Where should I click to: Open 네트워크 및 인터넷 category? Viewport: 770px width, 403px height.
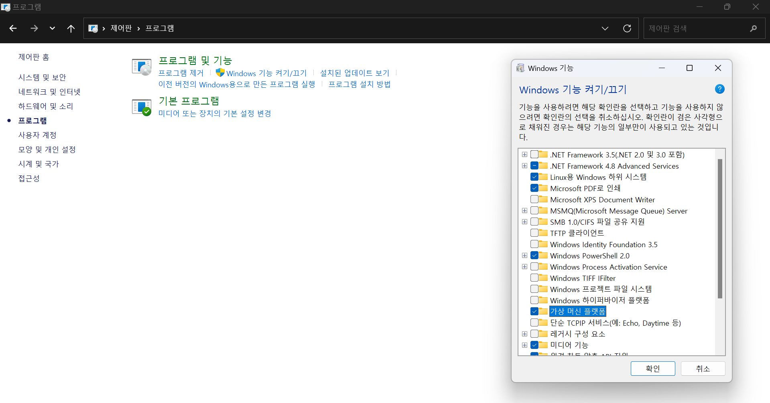[x=49, y=92]
